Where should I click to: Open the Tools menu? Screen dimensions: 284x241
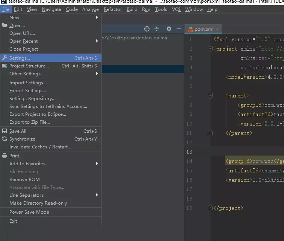tap(161, 9)
